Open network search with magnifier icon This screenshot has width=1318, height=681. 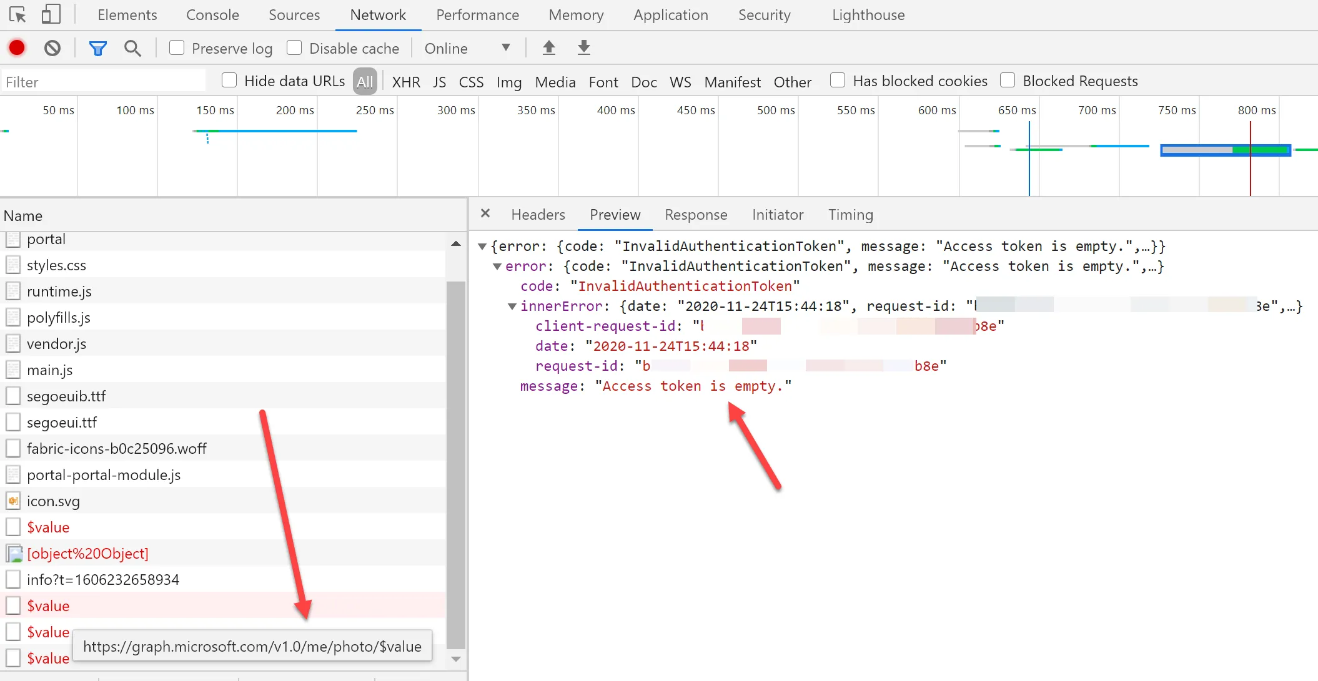coord(132,48)
